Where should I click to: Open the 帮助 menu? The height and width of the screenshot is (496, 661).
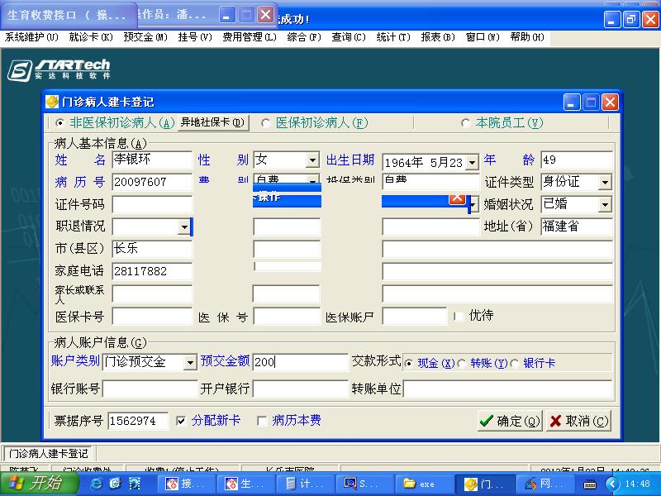tap(527, 37)
